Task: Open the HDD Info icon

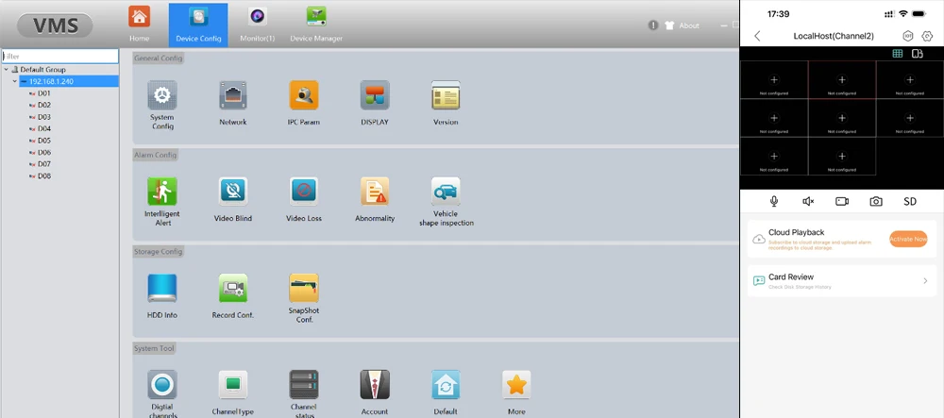Action: (x=162, y=288)
